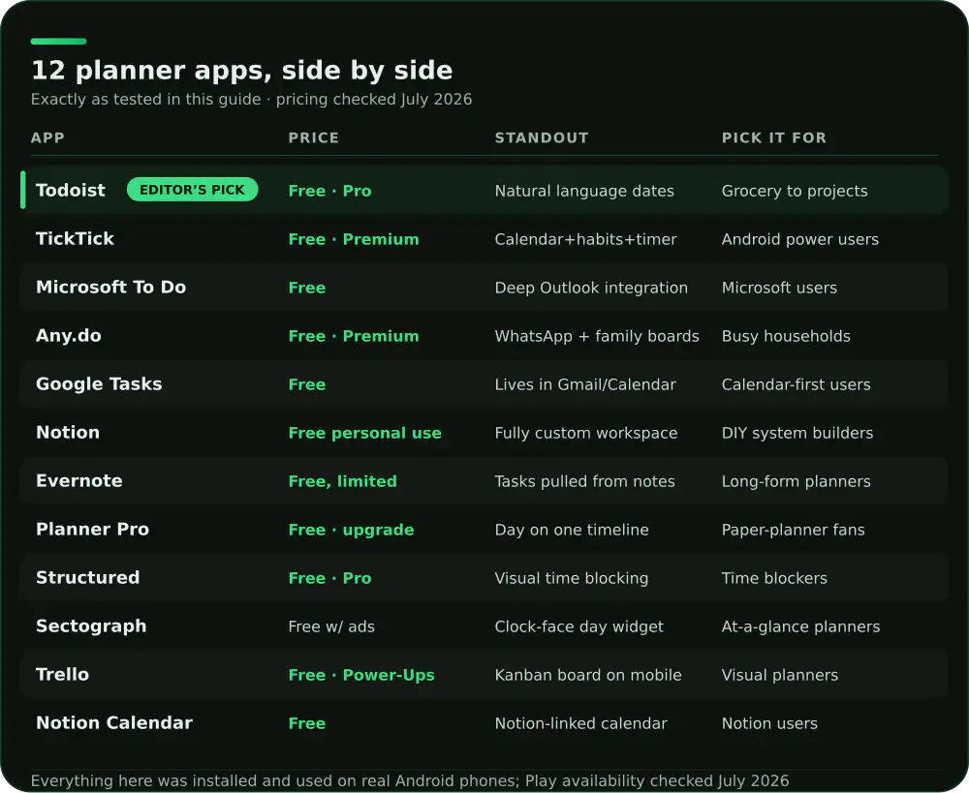Click Google Tasks' 'Free' price
969x793 pixels.
tap(307, 384)
